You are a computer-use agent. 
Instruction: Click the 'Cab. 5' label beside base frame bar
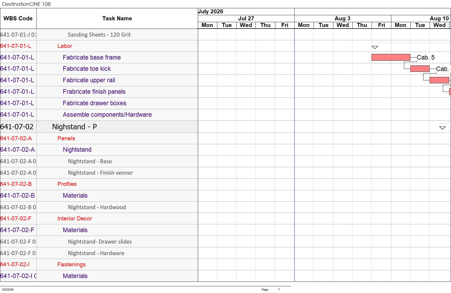426,57
